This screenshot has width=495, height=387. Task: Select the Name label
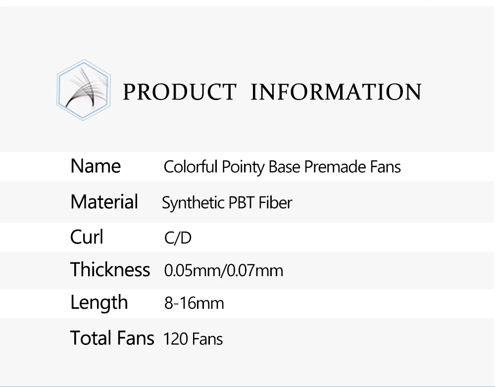point(96,166)
